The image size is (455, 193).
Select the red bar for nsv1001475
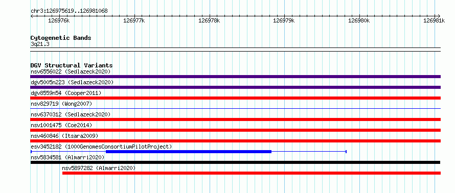(x=235, y=130)
